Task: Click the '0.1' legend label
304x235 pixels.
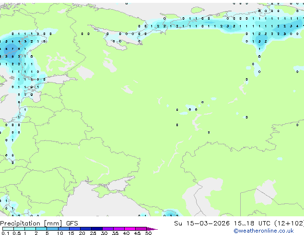Action: [x=5, y=233]
